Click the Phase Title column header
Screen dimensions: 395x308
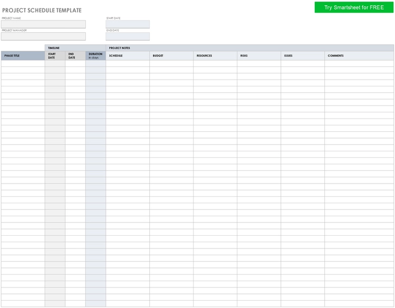click(23, 56)
